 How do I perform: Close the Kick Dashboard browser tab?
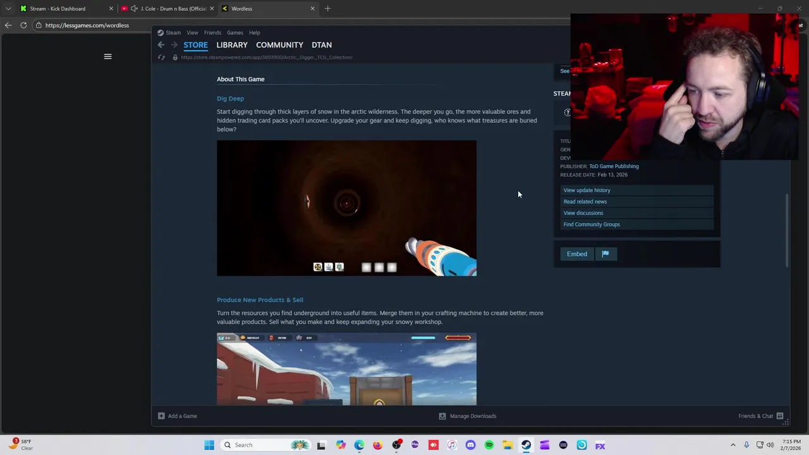coord(111,9)
